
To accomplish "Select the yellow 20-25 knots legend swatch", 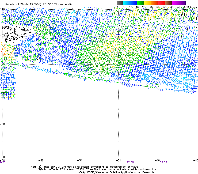I will coord(148,3).
